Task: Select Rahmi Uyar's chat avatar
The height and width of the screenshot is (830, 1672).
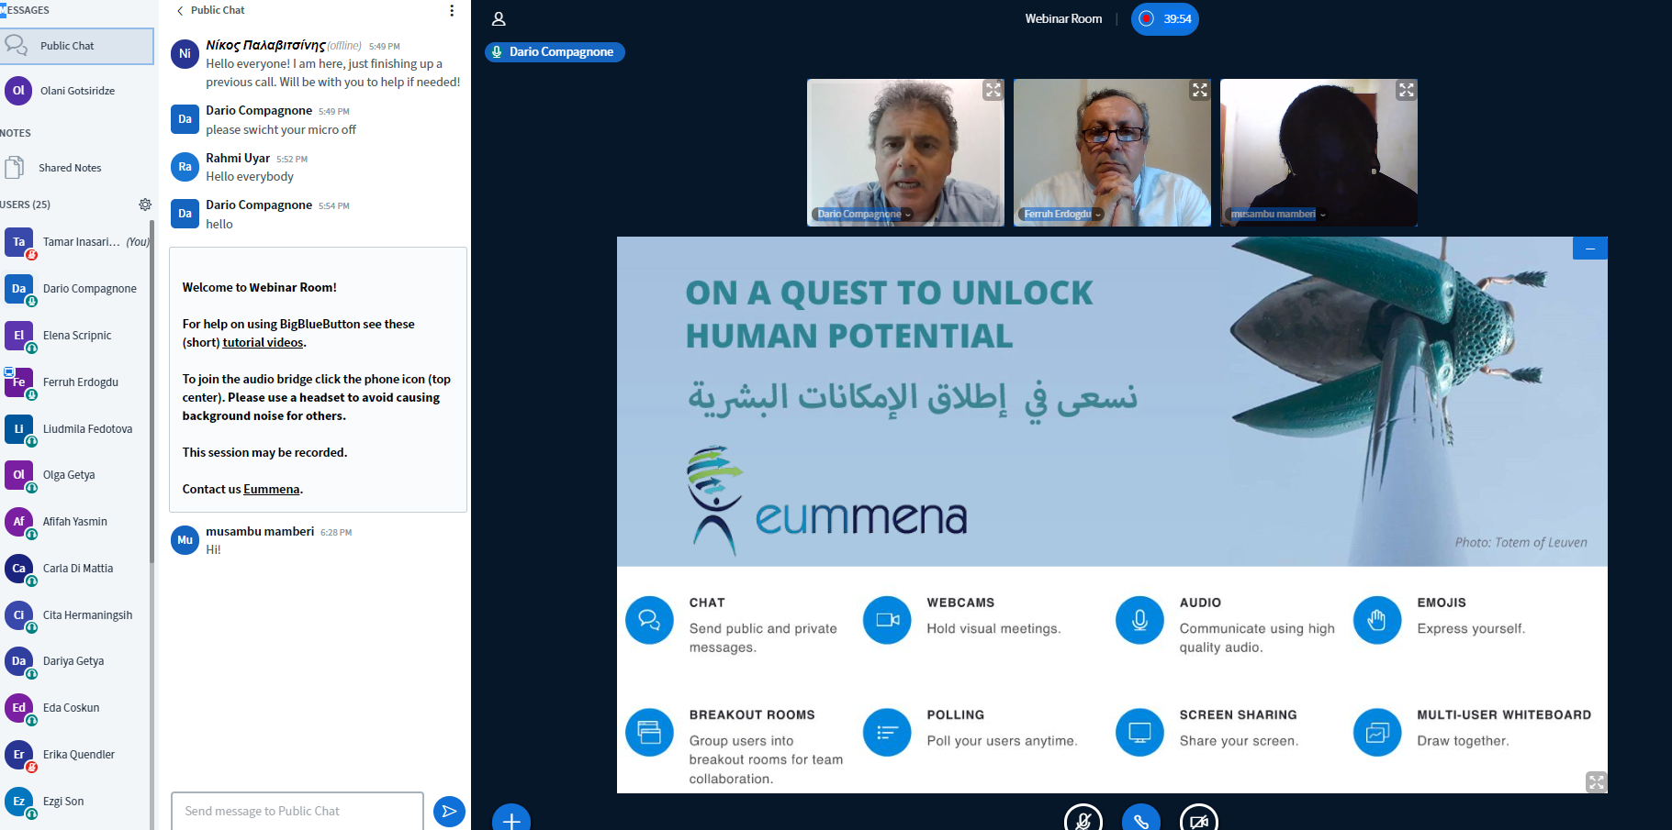Action: coord(185,167)
